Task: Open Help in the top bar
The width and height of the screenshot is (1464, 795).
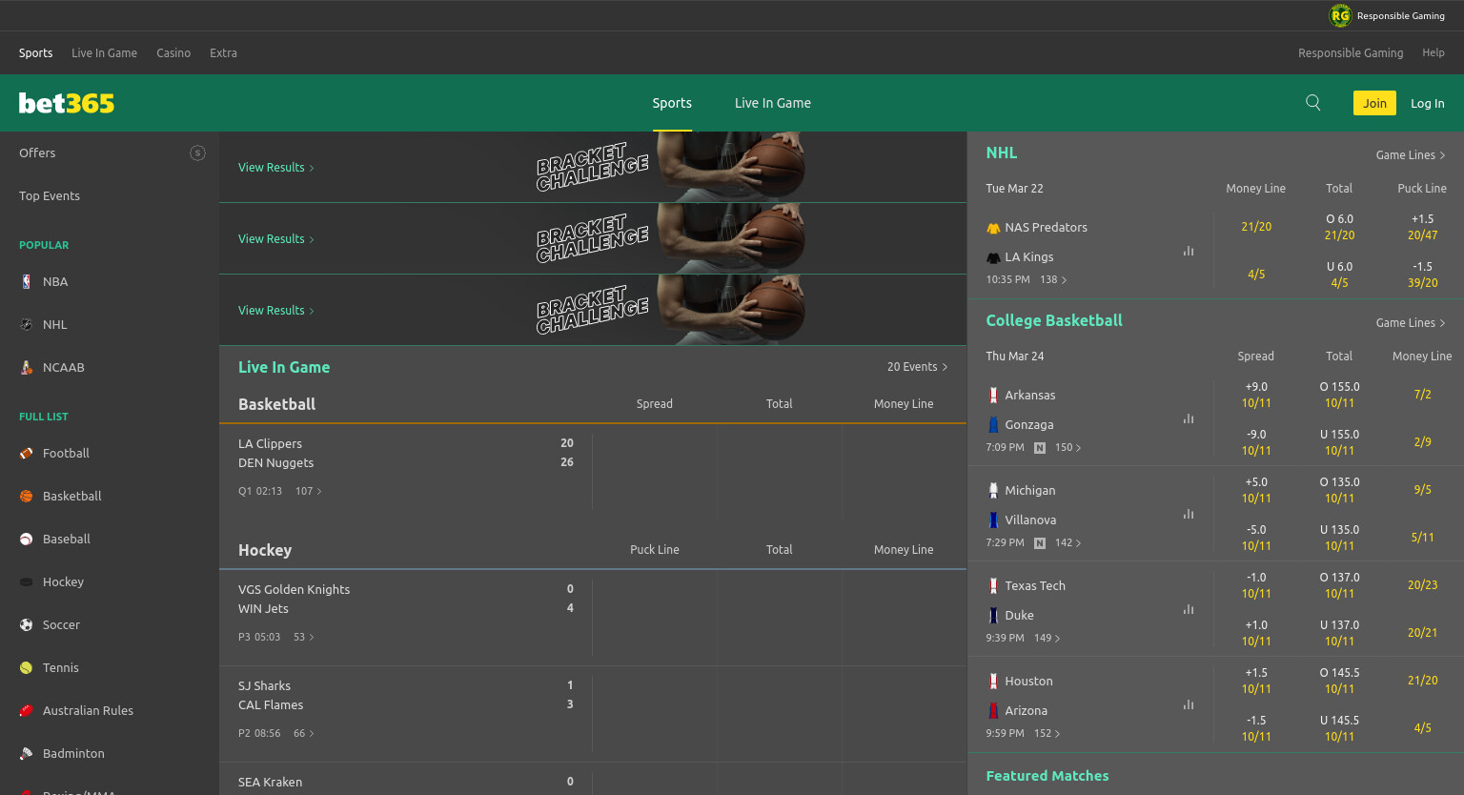Action: (1433, 52)
